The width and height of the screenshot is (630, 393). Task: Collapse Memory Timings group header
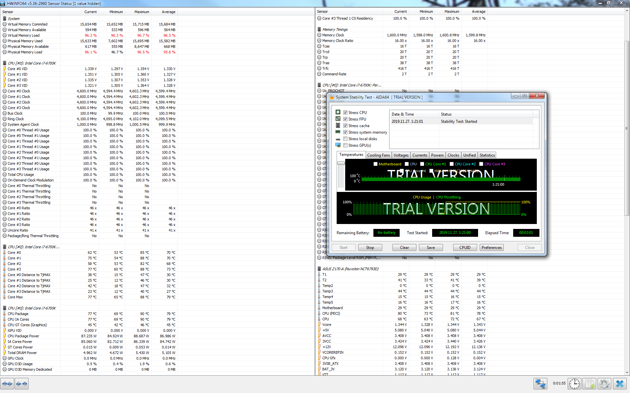334,29
